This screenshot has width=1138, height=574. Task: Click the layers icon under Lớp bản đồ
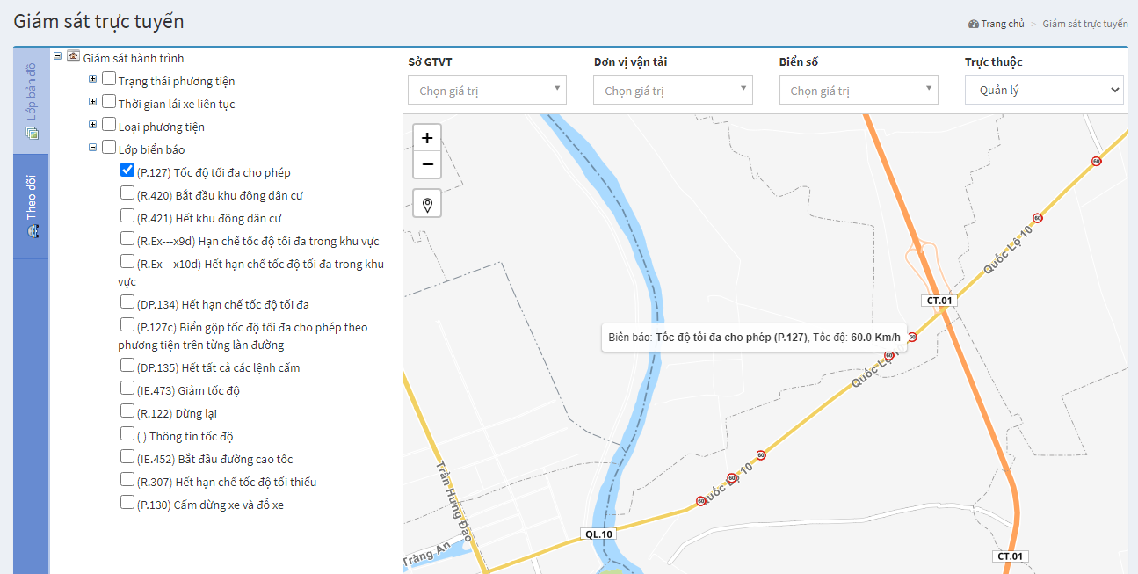tap(32, 134)
